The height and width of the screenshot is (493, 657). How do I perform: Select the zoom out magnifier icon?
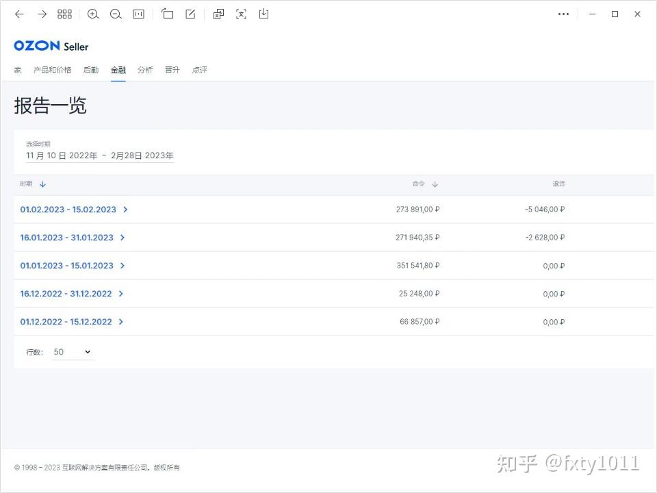coord(116,14)
